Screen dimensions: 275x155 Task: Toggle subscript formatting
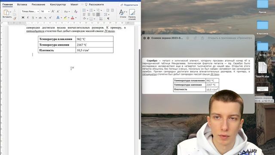click(45, 18)
